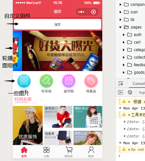Click the 首页 navigation bar title
This screenshot has width=145, height=161.
point(58,11)
